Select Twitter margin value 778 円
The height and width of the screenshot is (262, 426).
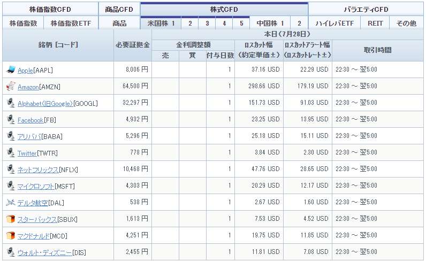coord(139,152)
